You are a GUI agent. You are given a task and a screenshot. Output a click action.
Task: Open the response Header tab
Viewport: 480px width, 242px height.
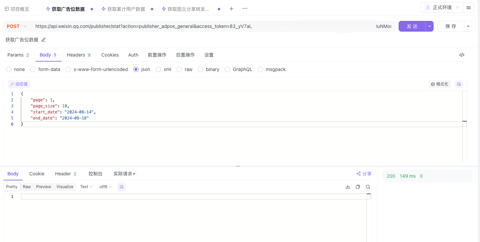(66, 174)
